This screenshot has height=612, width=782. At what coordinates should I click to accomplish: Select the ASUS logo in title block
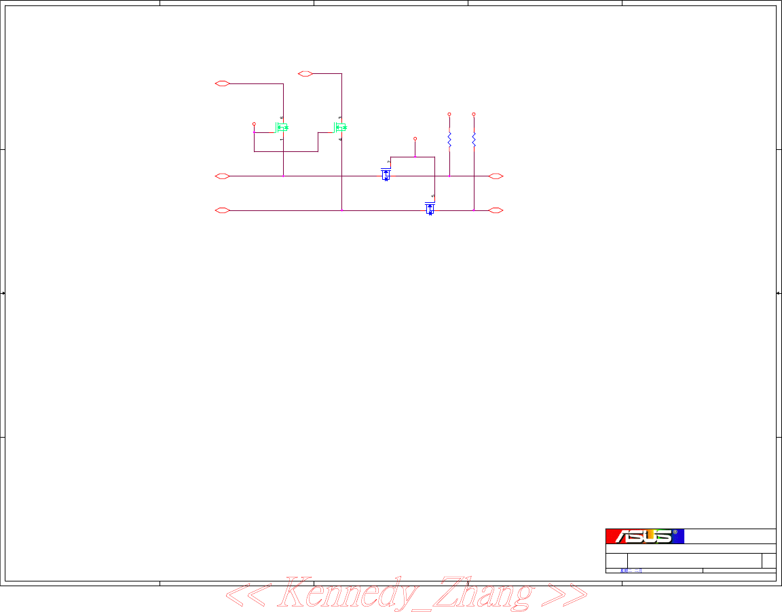tap(644, 536)
